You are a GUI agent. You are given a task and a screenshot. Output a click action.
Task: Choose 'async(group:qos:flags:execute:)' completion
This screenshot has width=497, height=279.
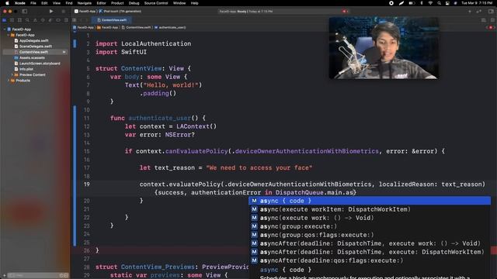370,235
